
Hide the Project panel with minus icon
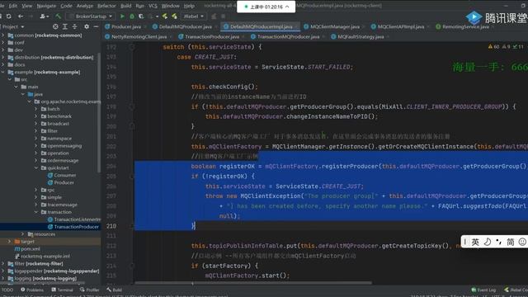(x=96, y=26)
